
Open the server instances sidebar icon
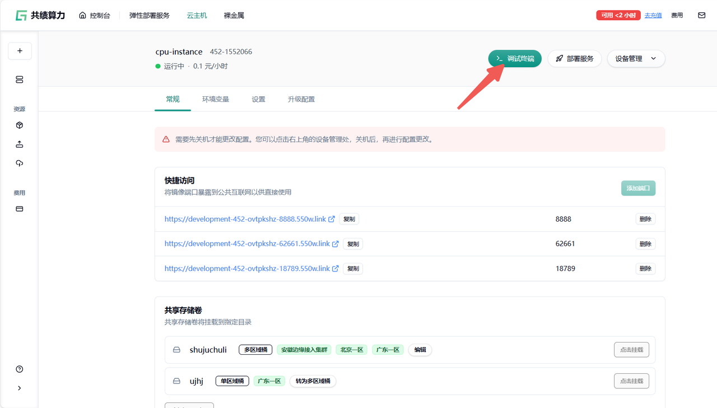pos(20,79)
